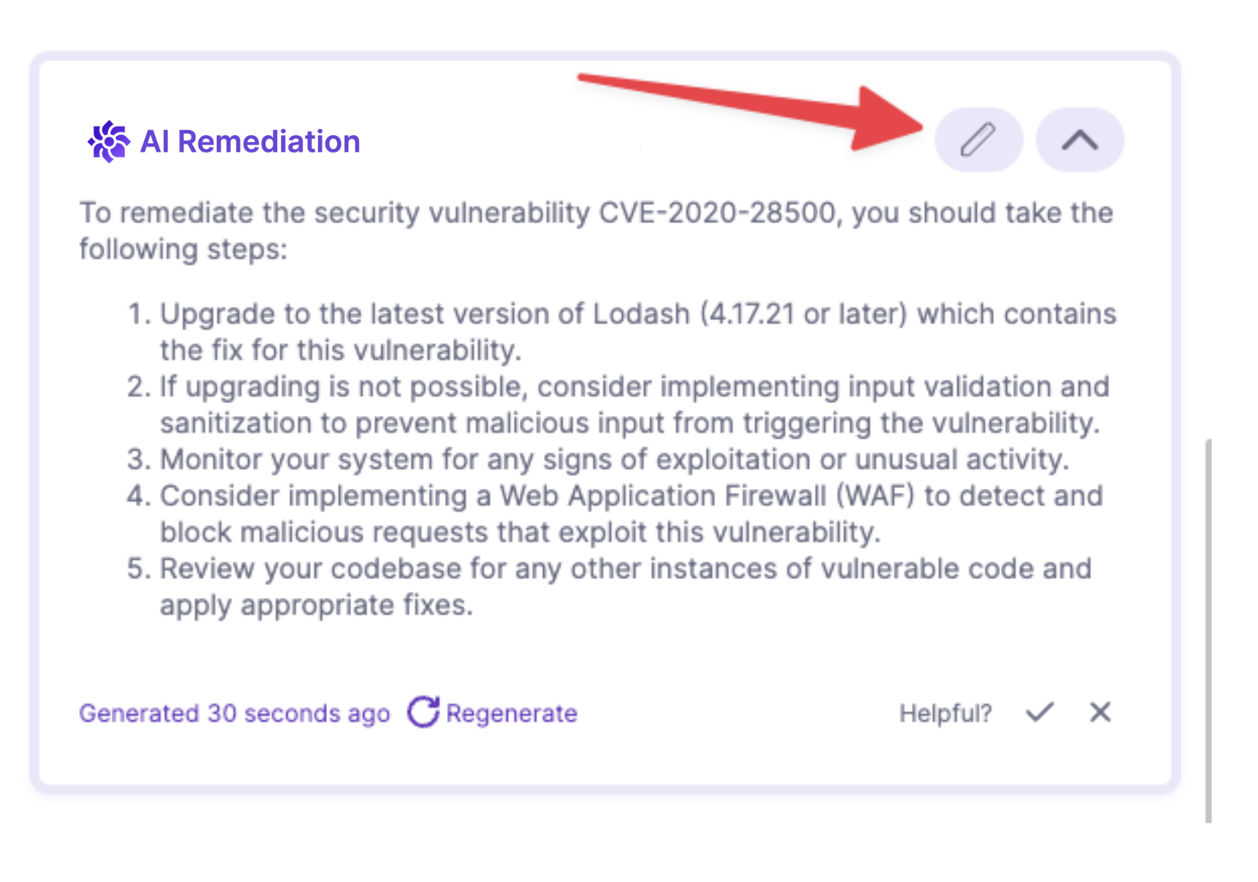Click the words "following steps:" in the intro
Screen dimensions: 1258x882
pos(183,249)
